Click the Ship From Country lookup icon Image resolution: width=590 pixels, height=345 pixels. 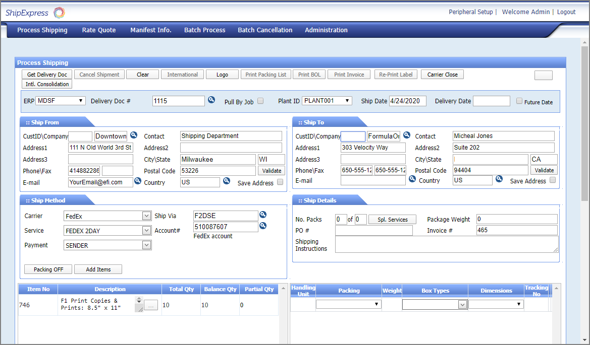point(227,180)
